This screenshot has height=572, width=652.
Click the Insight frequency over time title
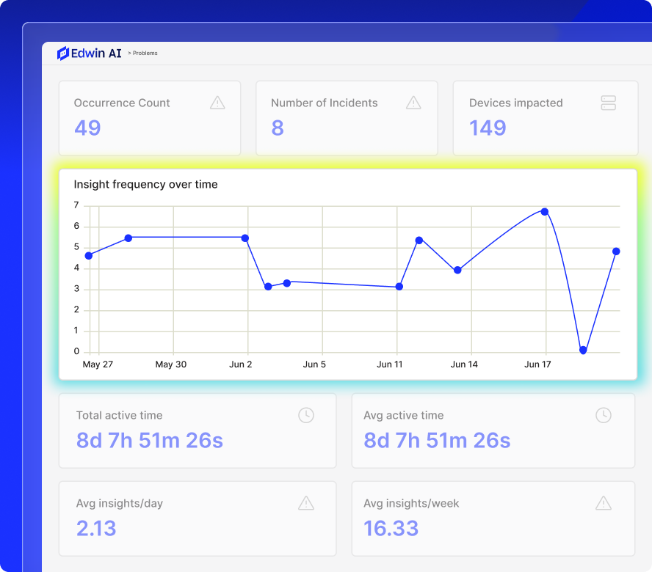(x=145, y=184)
